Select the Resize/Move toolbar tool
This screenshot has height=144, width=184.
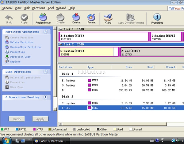[x=43, y=19]
